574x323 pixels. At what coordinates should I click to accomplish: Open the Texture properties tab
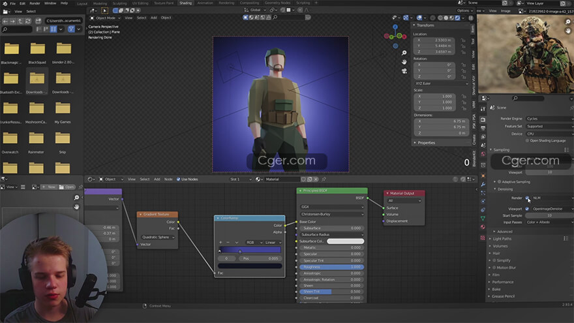point(483,238)
